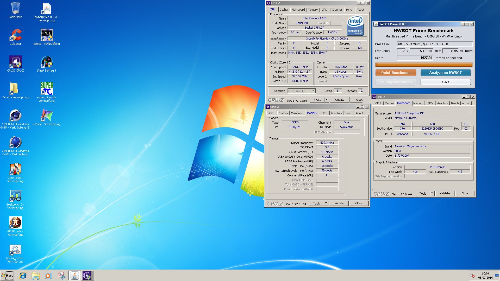Click Validate in Mainboard CPU-Z window
The height and width of the screenshot is (281, 500).
(x=445, y=193)
